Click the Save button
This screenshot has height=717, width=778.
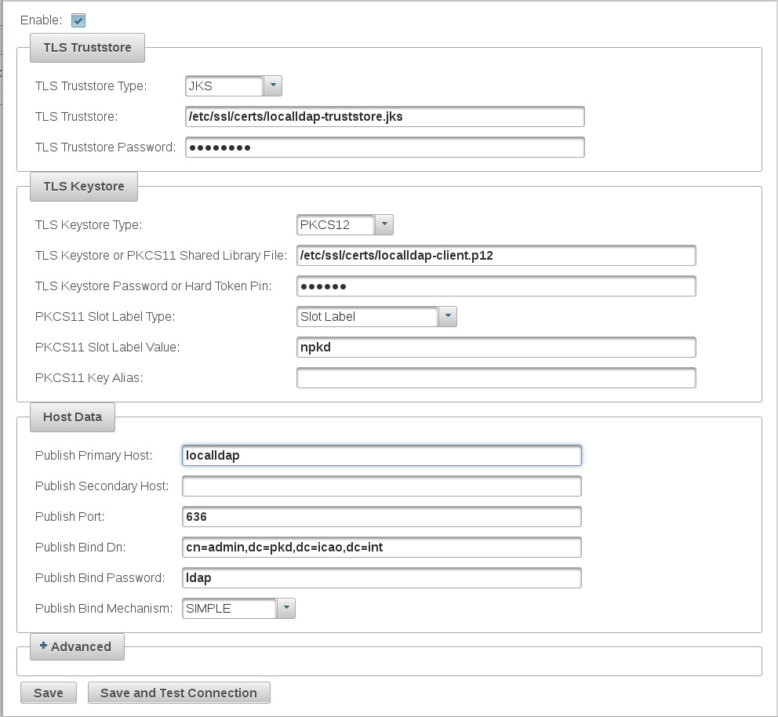pos(48,693)
